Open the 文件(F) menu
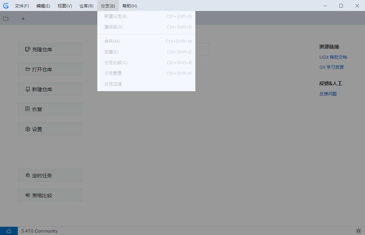365x235 pixels. [x=22, y=6]
